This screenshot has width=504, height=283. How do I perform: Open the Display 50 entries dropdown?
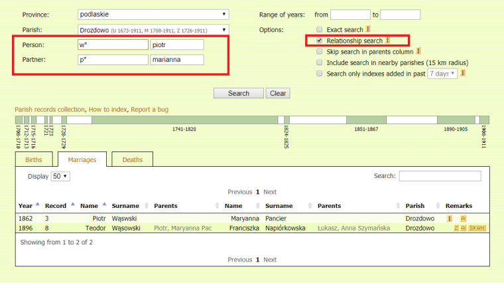coord(60,177)
